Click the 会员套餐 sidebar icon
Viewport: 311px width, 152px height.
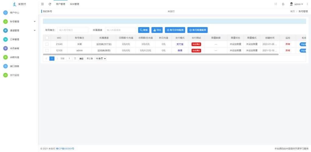(5, 48)
